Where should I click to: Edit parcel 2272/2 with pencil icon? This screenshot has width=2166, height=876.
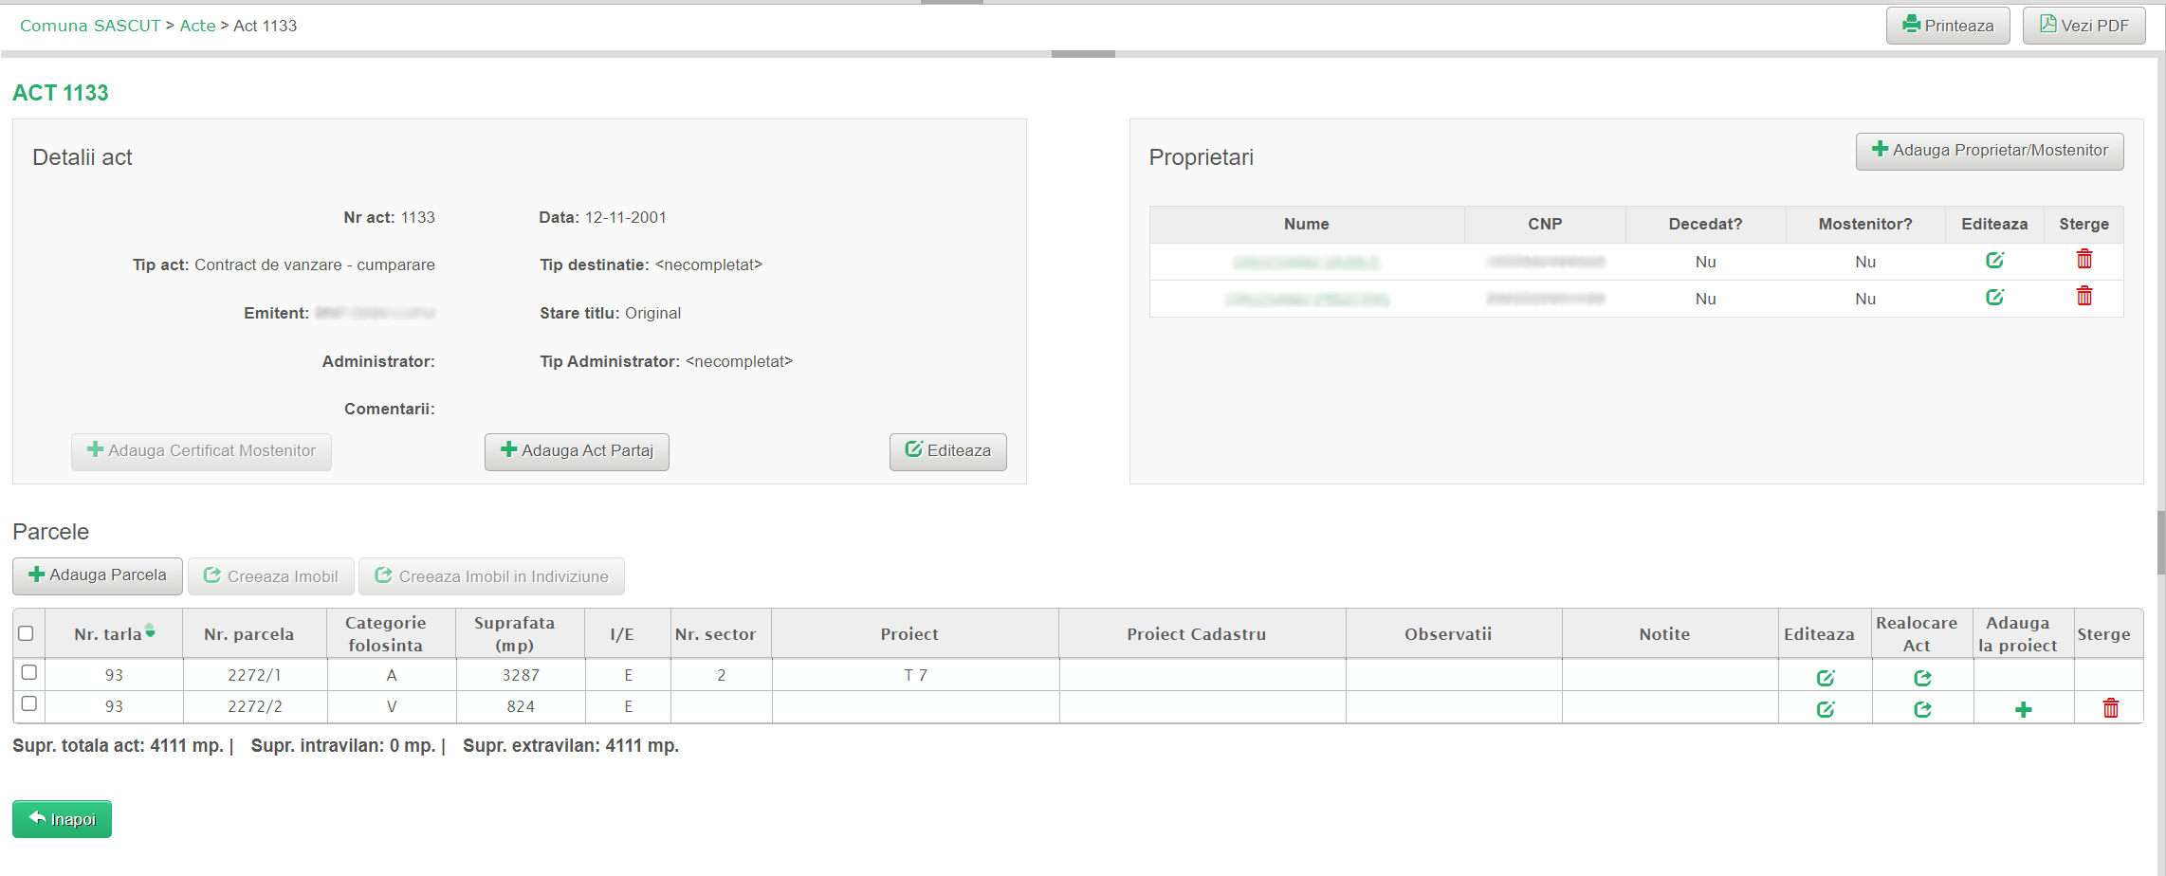tap(1825, 709)
